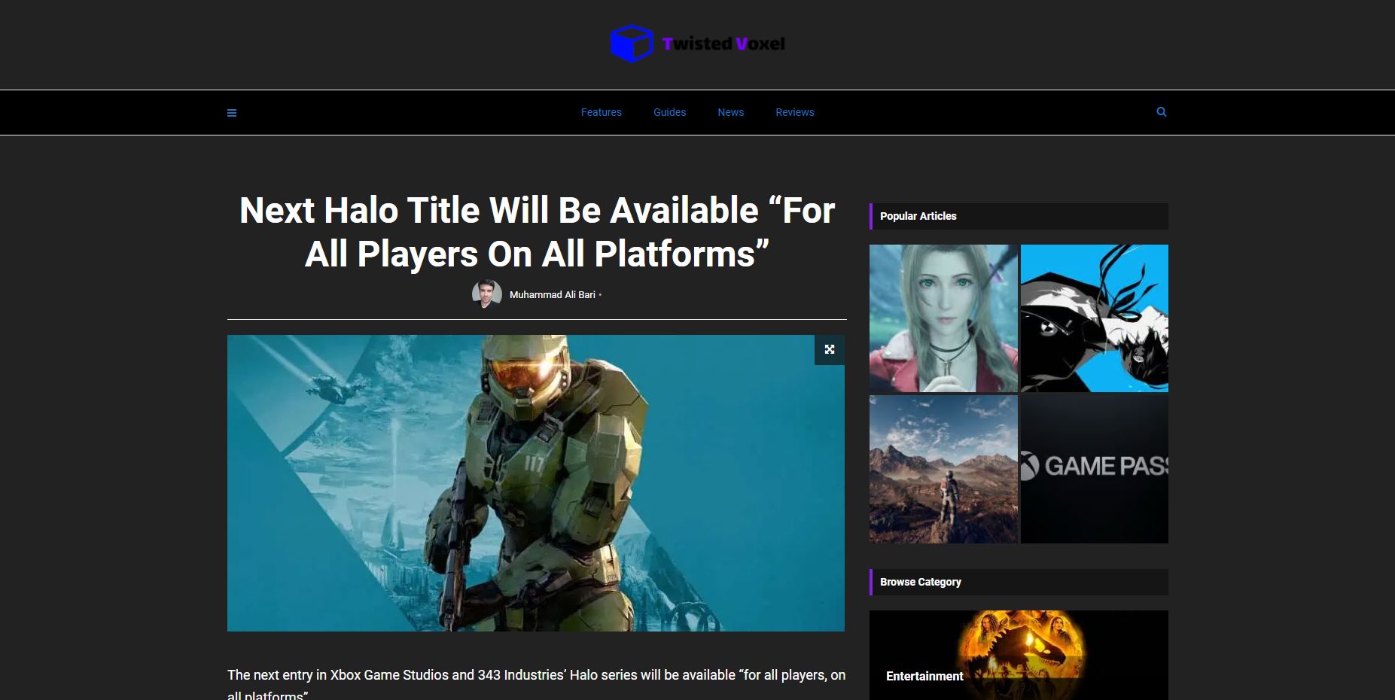Screen dimensions: 1395x700
Task: Open the Features menu item
Action: pyautogui.click(x=602, y=112)
